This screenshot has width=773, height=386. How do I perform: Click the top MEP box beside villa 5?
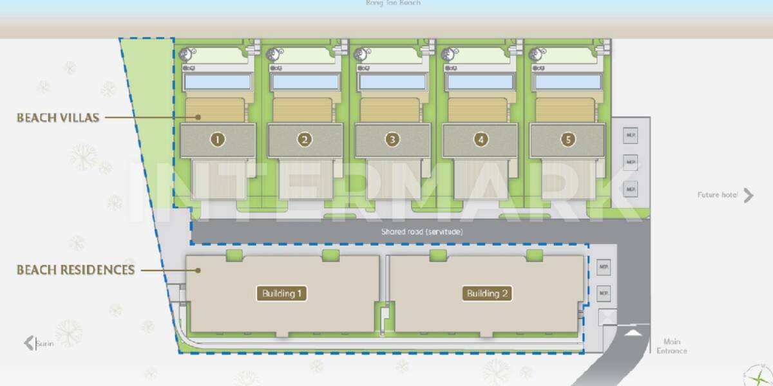(x=630, y=136)
